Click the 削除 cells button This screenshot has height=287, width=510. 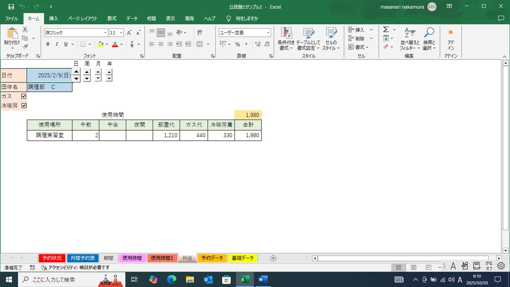[x=356, y=38]
